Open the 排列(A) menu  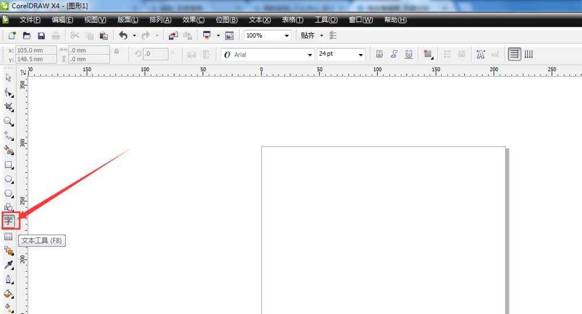(x=161, y=20)
